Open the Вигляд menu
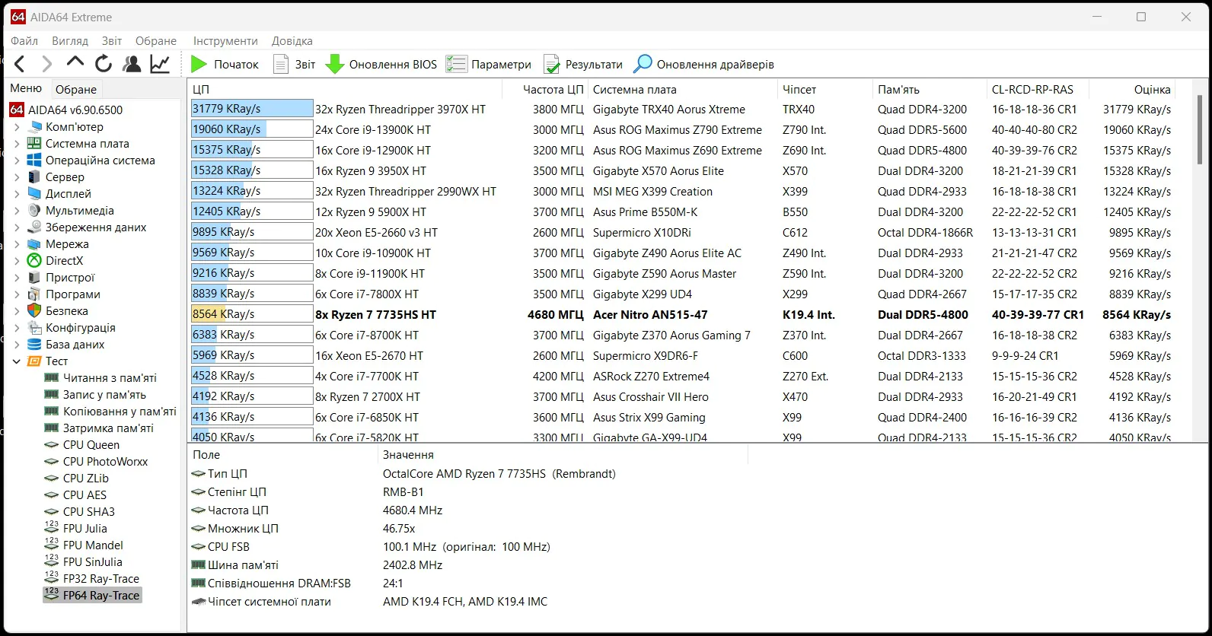Screen dimensions: 1212x636 (70, 41)
